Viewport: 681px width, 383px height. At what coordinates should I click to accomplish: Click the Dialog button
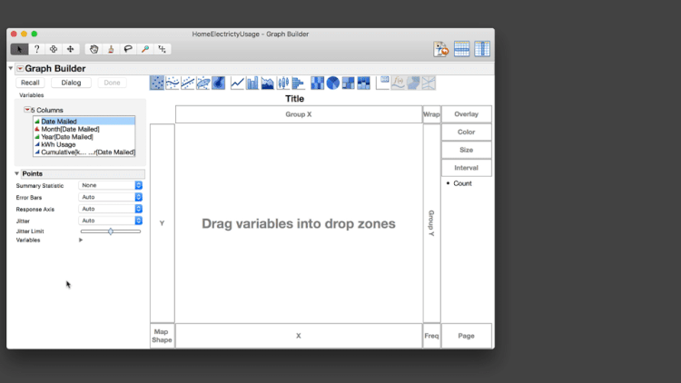click(x=71, y=83)
